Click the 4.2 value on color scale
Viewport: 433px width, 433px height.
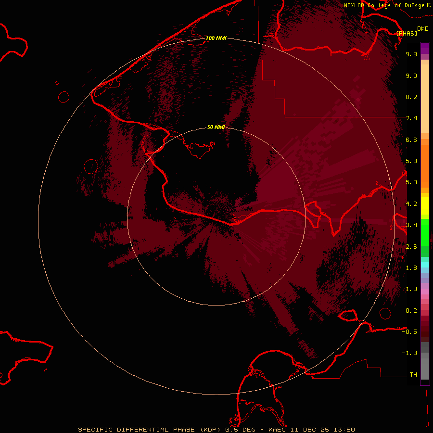click(411, 204)
